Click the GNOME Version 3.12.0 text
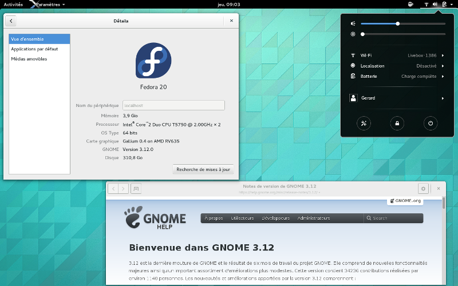Viewport: 458px width, 286px height. [x=138, y=149]
